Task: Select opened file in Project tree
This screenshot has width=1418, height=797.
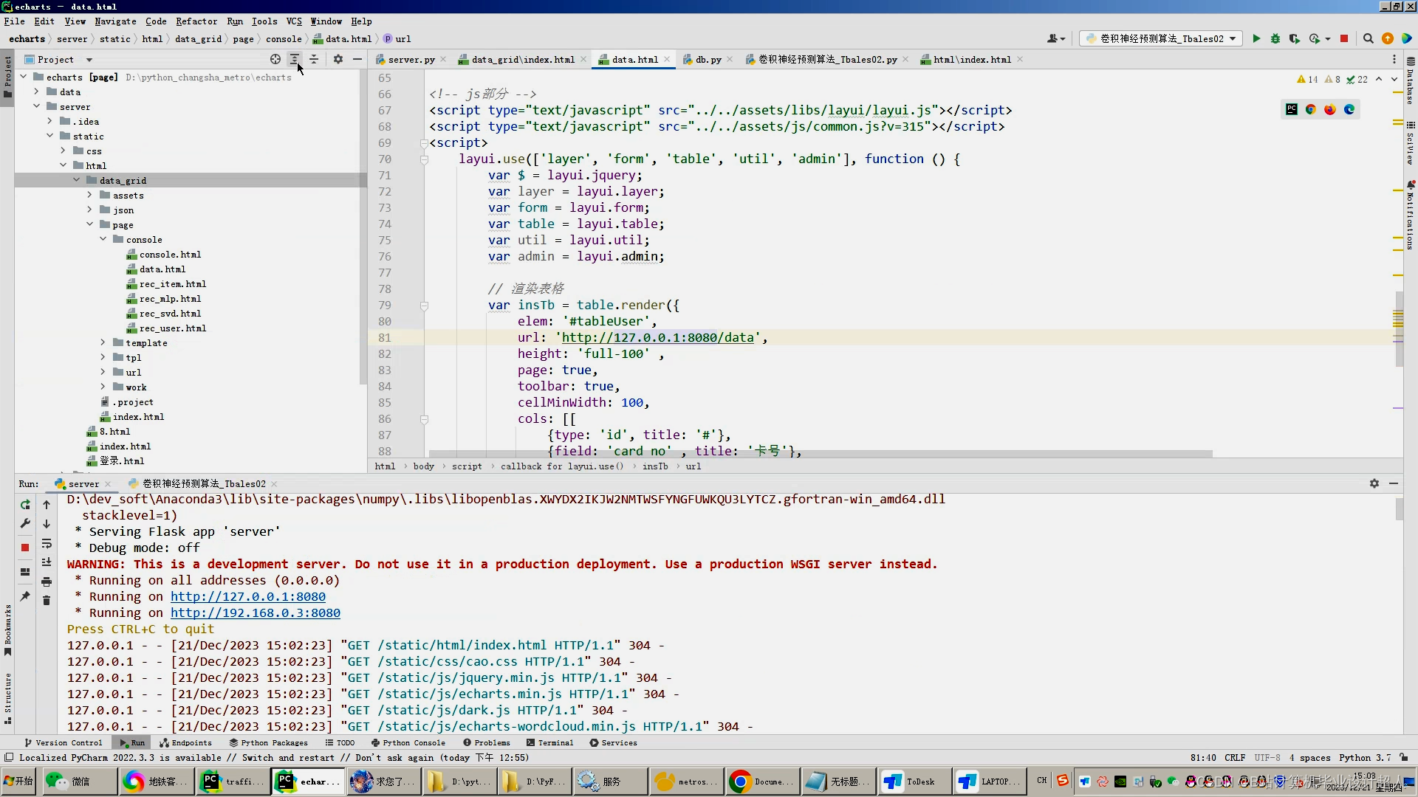Action: tap(275, 59)
